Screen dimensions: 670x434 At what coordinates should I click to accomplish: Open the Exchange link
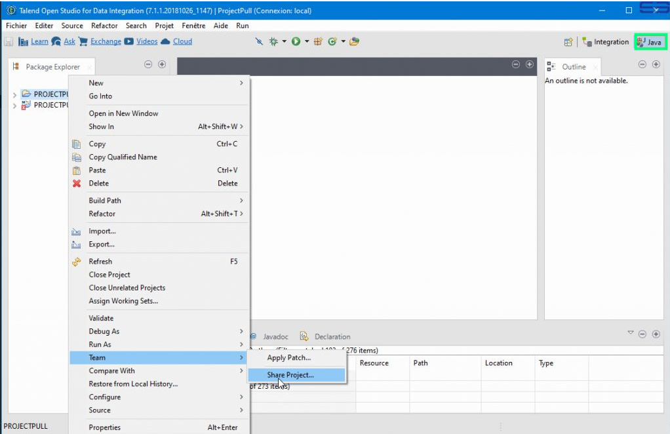106,41
